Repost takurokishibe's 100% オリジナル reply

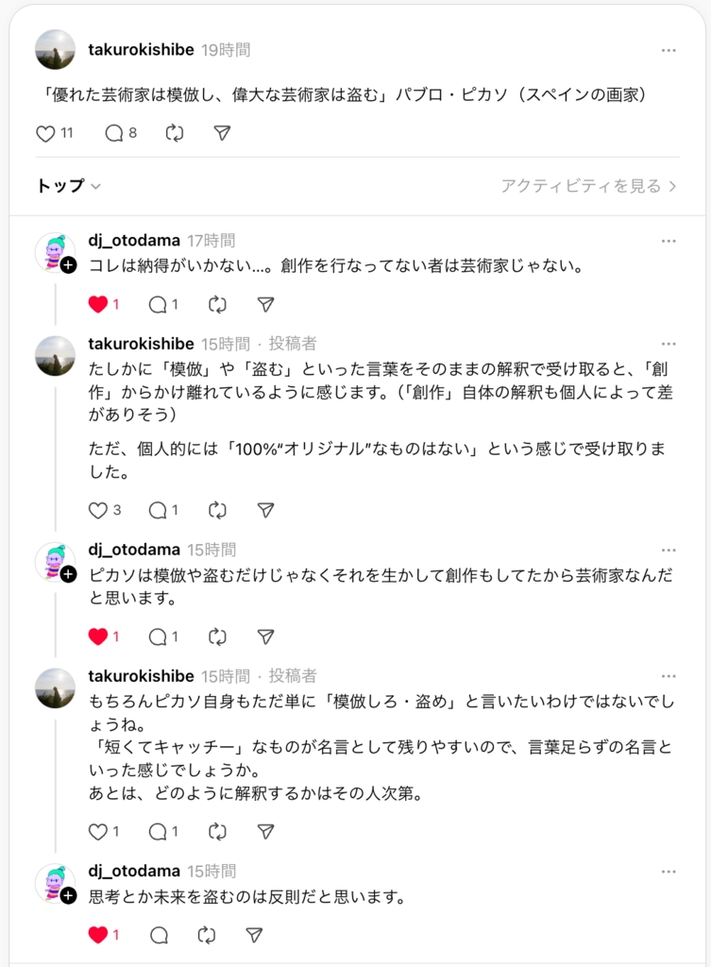217,510
